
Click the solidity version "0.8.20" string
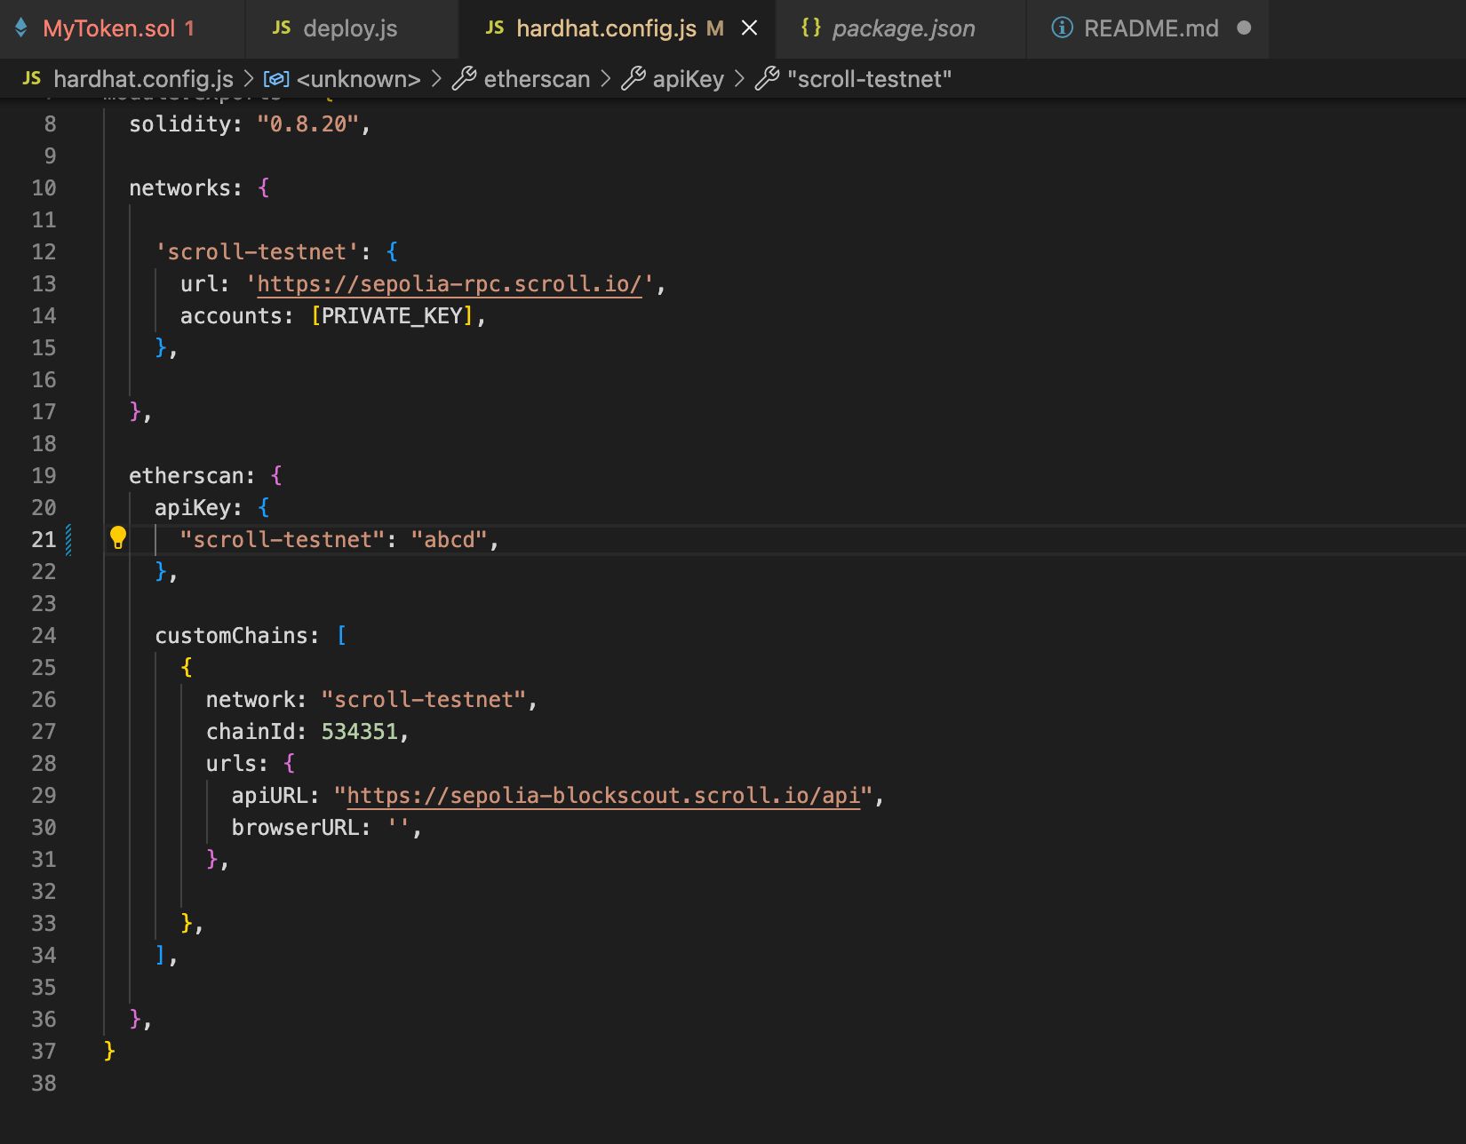pyautogui.click(x=307, y=124)
